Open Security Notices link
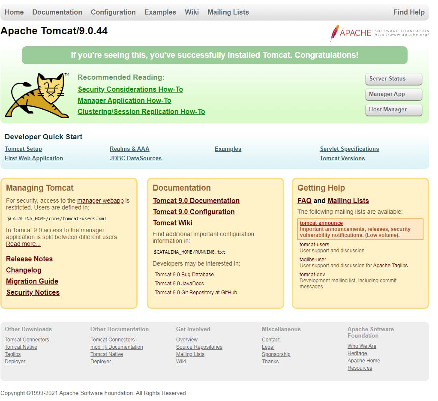438x401 pixels. point(33,292)
